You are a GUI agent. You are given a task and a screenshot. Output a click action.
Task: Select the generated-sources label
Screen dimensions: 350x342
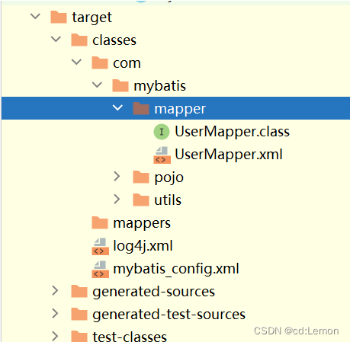pos(154,292)
